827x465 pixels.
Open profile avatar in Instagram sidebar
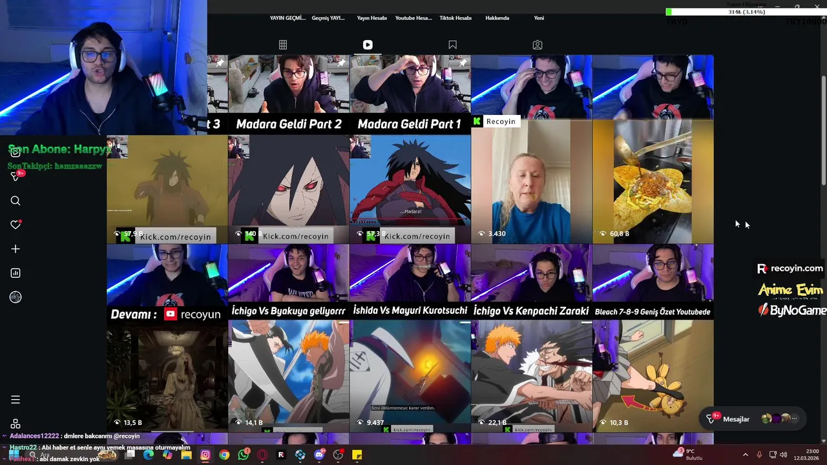point(16,297)
